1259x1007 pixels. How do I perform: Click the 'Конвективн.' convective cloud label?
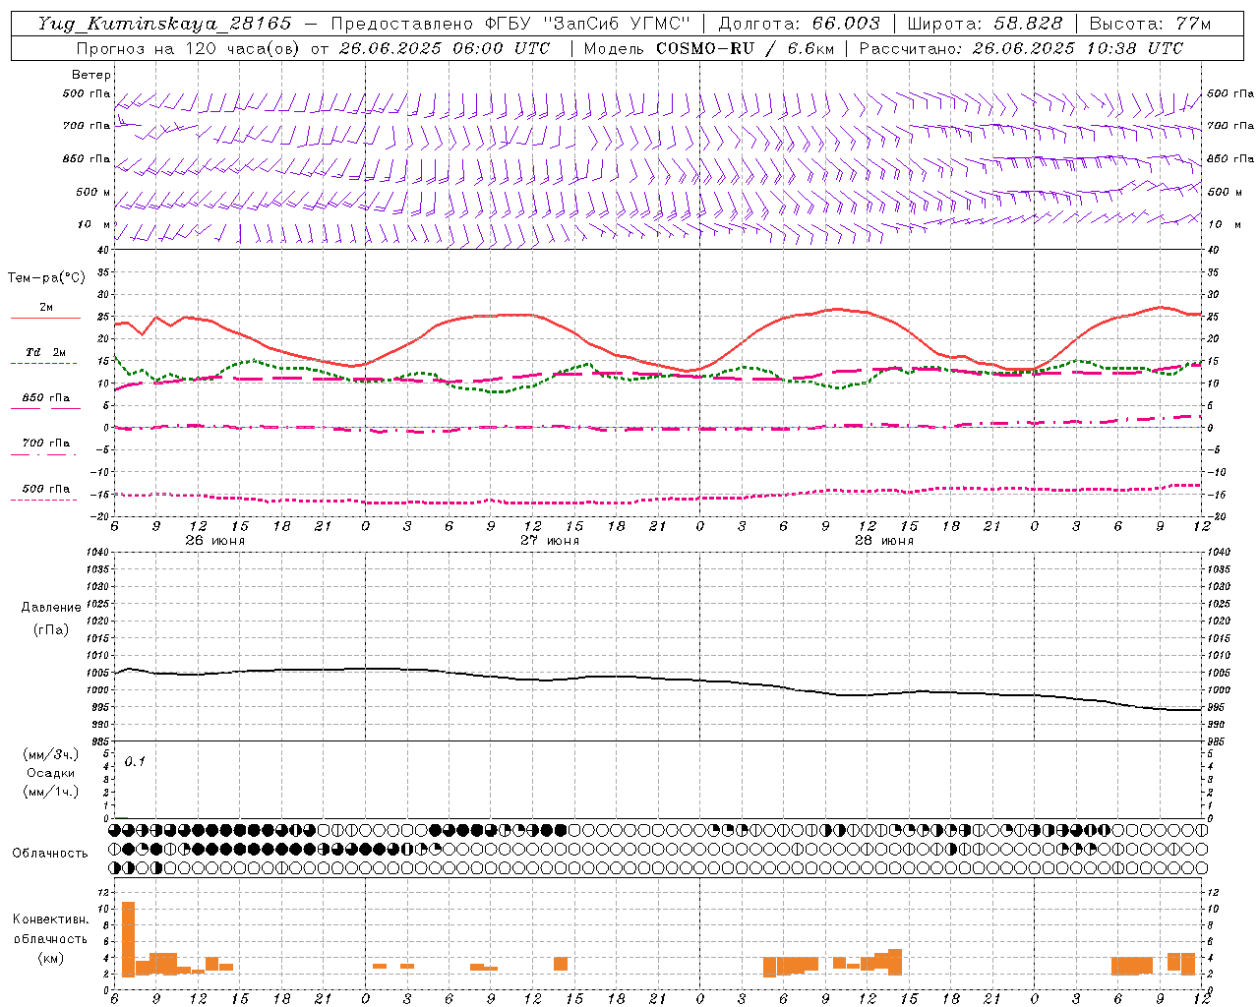coord(50,919)
